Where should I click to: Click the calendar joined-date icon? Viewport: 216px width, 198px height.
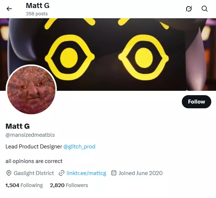(114, 173)
